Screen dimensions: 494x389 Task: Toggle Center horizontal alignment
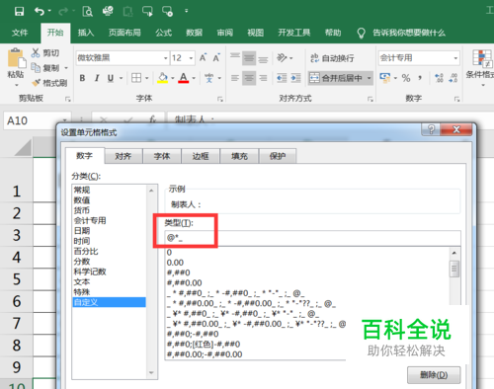[249, 78]
